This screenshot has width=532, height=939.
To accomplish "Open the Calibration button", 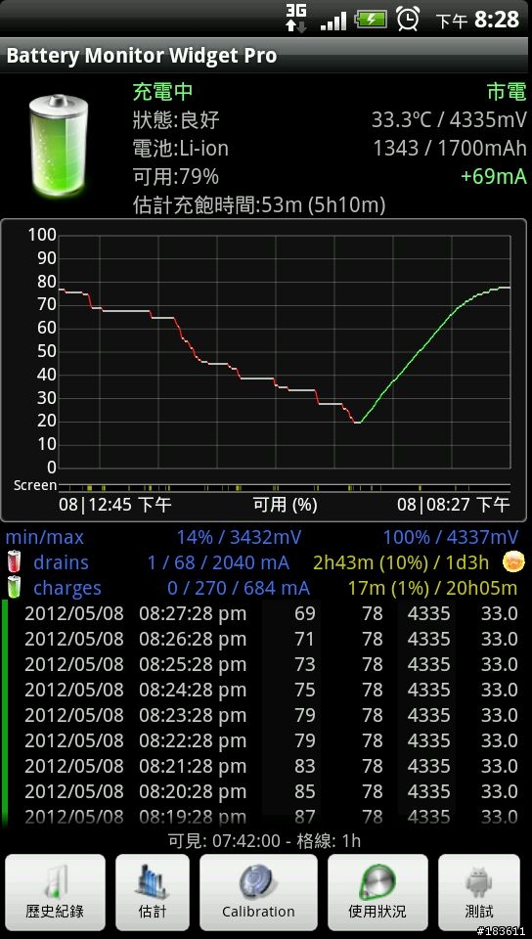I will click(258, 892).
